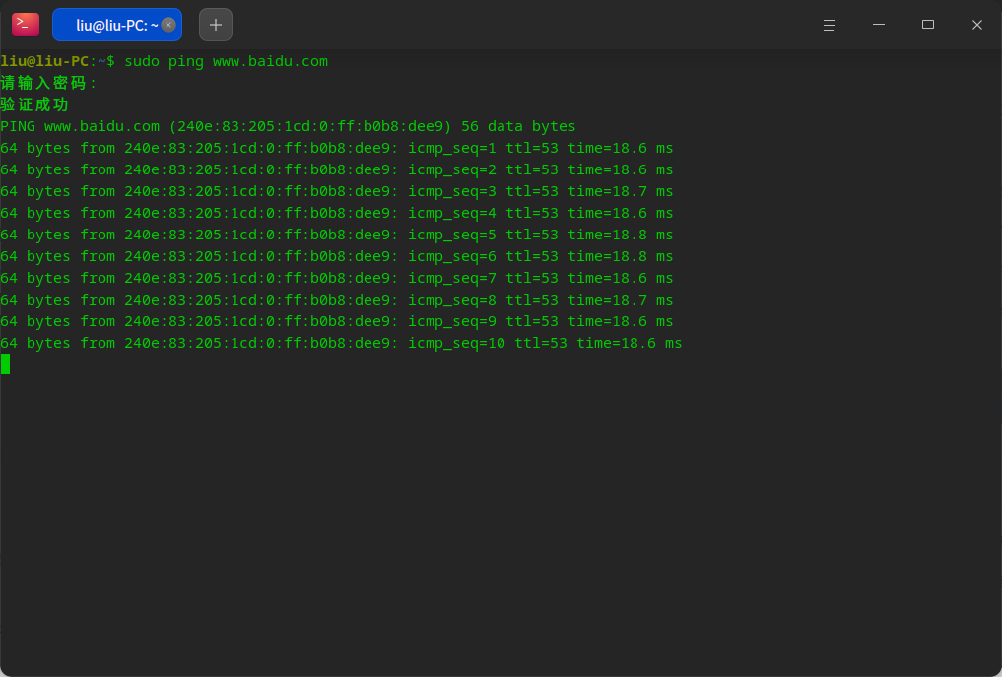The image size is (1002, 677).
Task: Click the 'sudo ping www.baidu.com' command text
Action: 227,61
